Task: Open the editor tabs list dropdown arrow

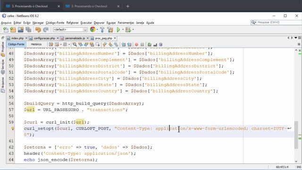Action: coord(296,38)
